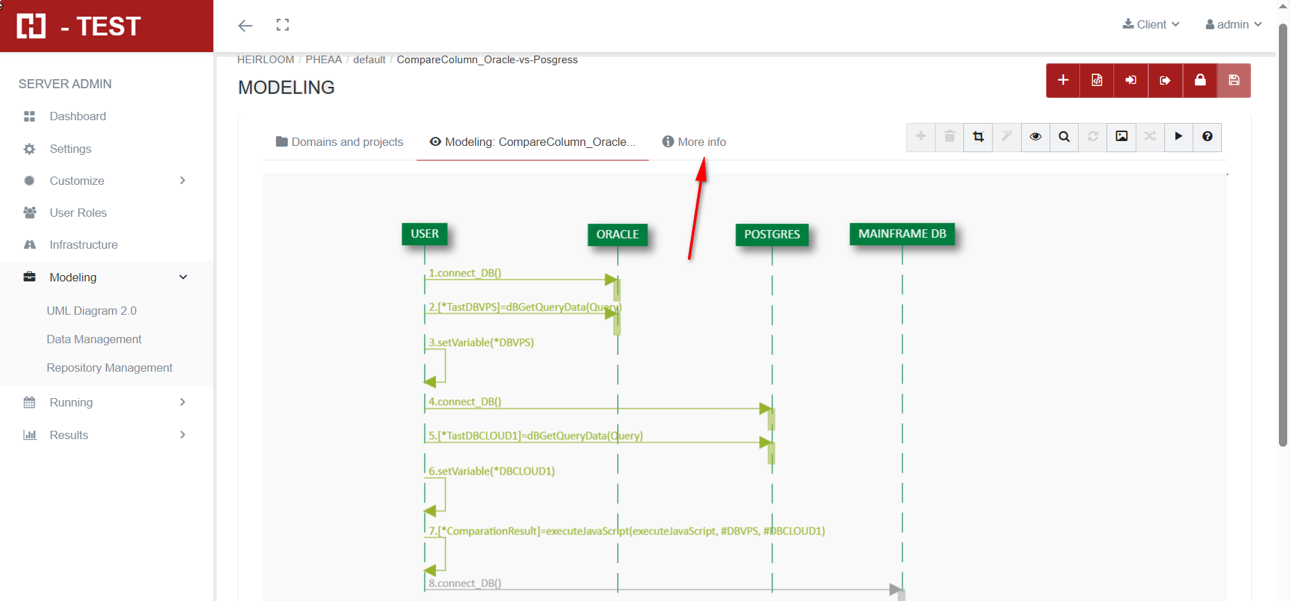This screenshot has width=1290, height=601.
Task: Click the magnifier search icon
Action: [1064, 137]
